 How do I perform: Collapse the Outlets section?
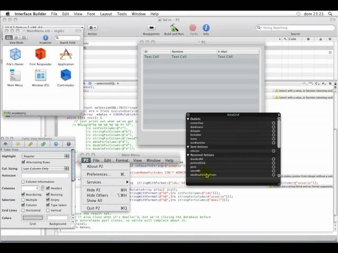coord(188,119)
